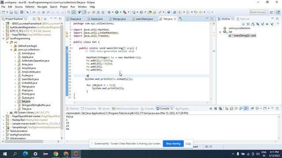This screenshot has width=282, height=158.
Task: Open the Help menu
Action: [92, 7]
